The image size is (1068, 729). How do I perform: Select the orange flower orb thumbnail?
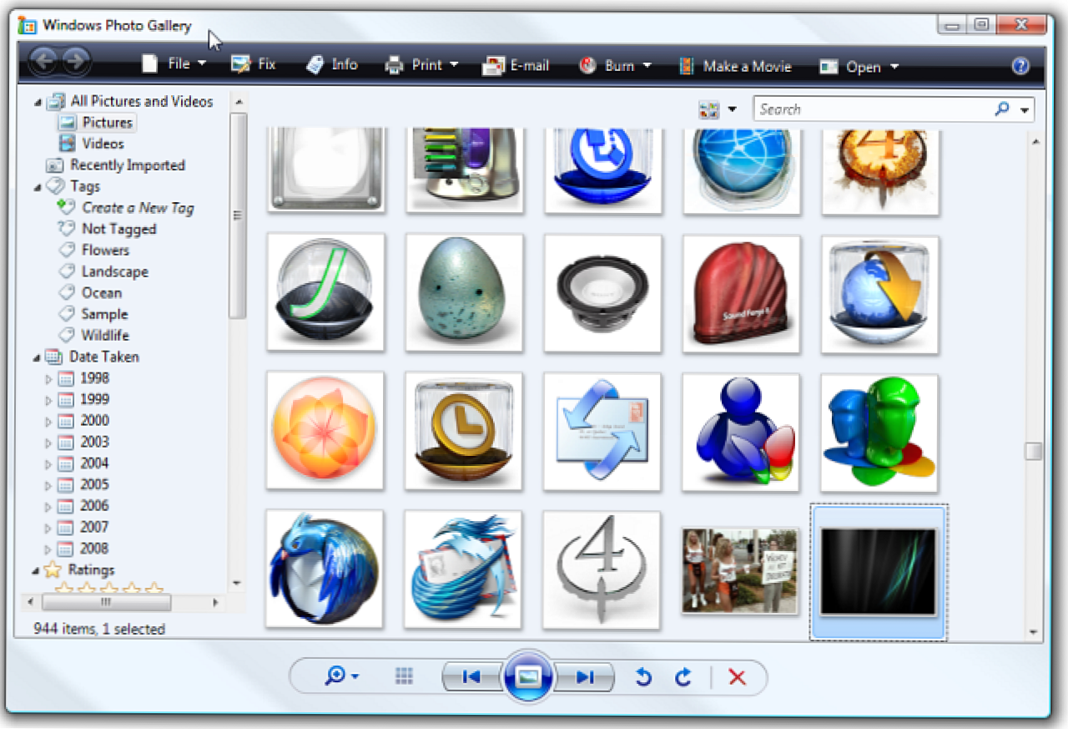[x=325, y=430]
